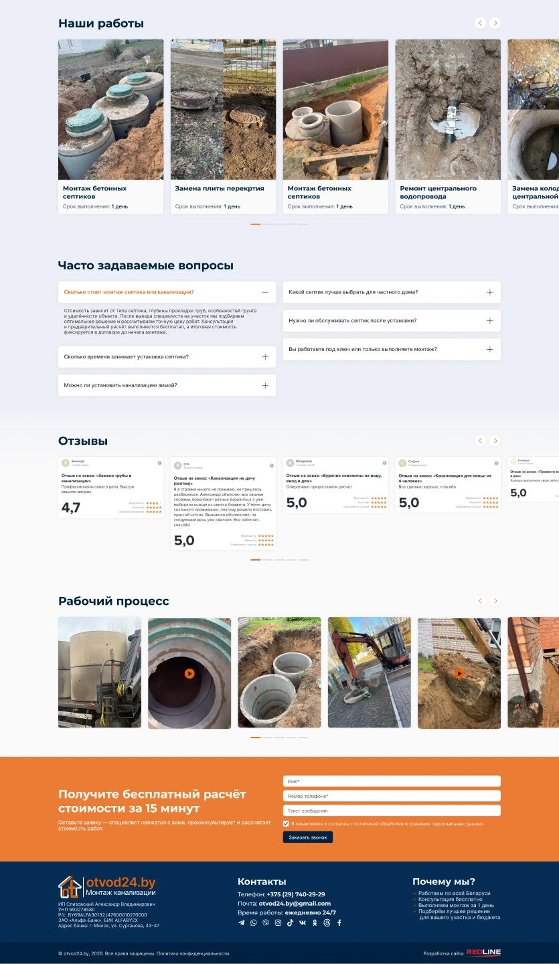This screenshot has height=964, width=559.
Task: Open the Facebook icon in footer
Action: pyautogui.click(x=339, y=922)
